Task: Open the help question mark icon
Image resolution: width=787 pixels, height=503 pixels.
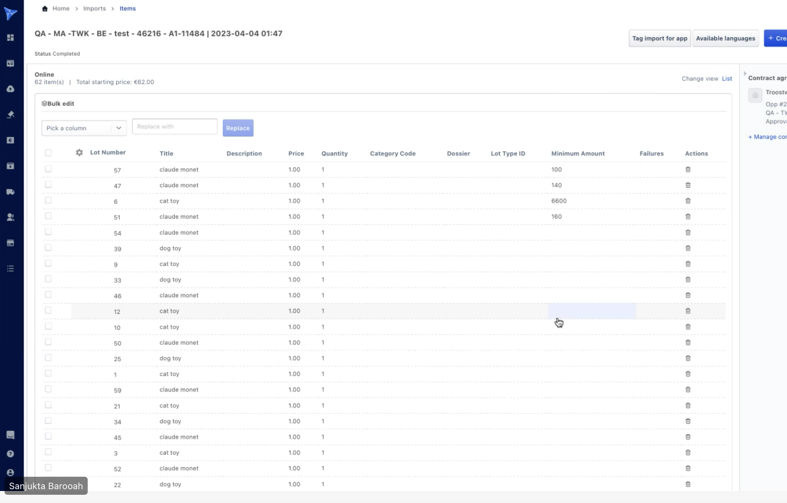Action: (x=10, y=454)
